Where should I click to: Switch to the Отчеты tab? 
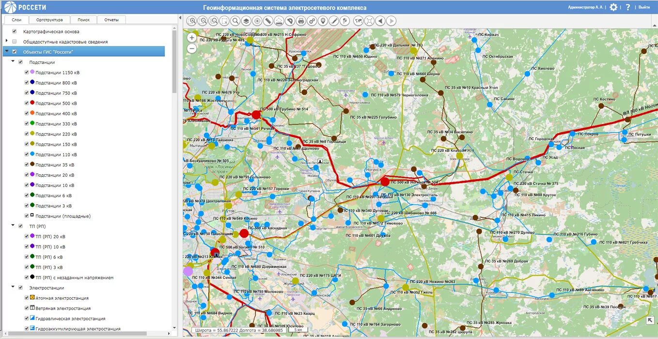click(x=111, y=20)
